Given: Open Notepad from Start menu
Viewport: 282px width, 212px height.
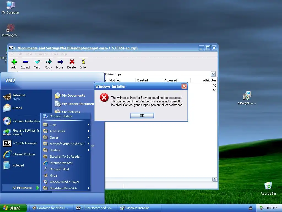Looking at the screenshot, I should click(14, 165).
